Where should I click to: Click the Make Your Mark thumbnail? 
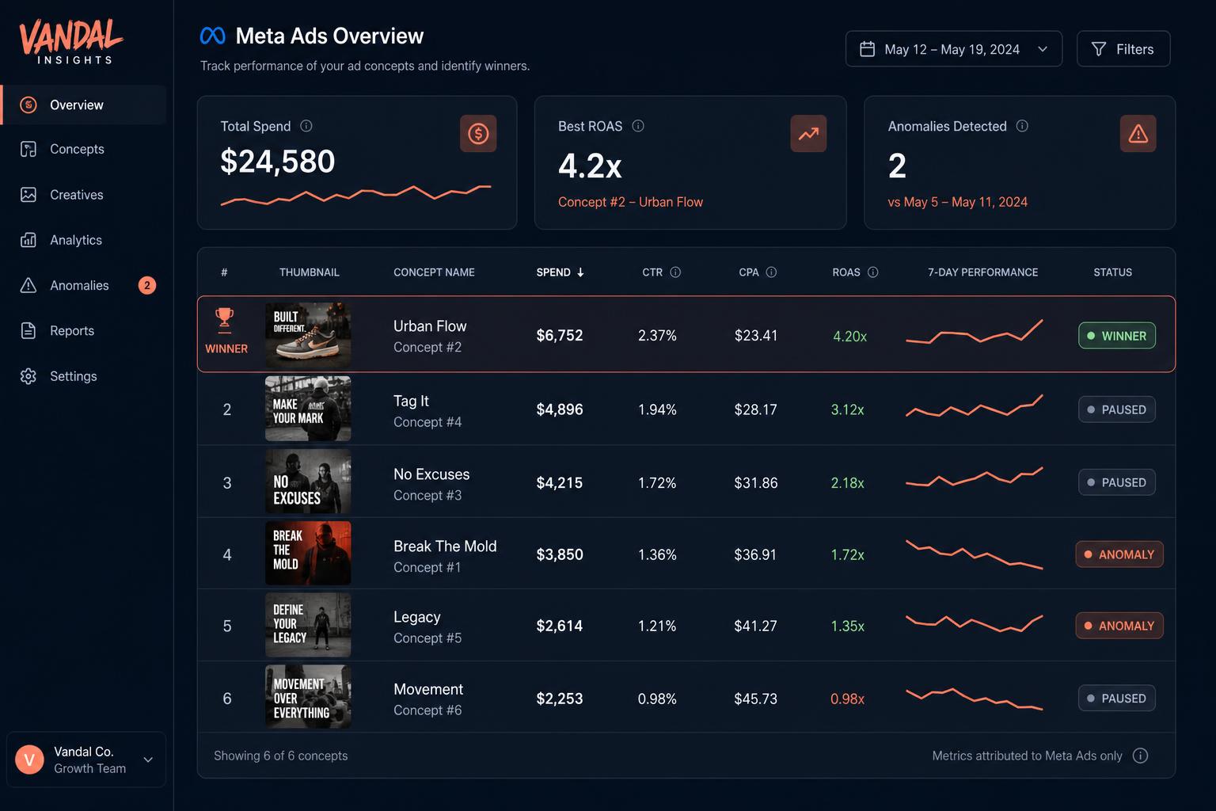coord(308,409)
